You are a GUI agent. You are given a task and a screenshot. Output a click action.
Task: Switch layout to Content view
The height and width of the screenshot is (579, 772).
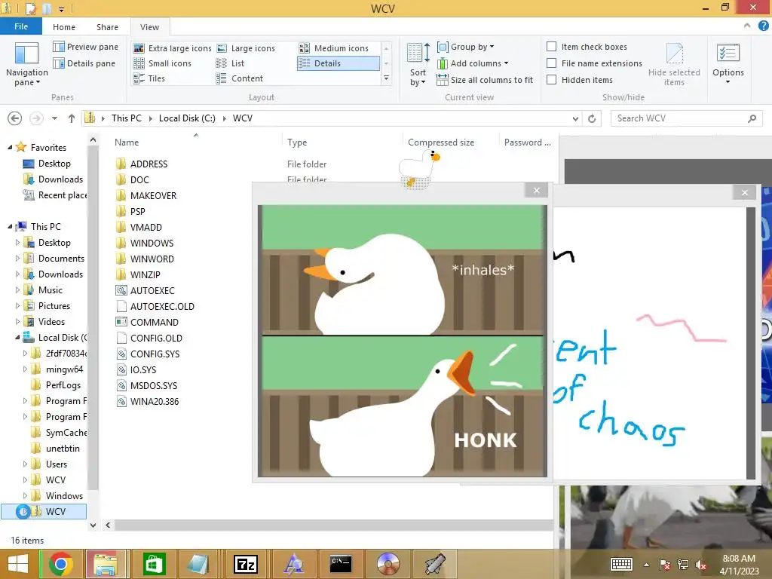(239, 78)
